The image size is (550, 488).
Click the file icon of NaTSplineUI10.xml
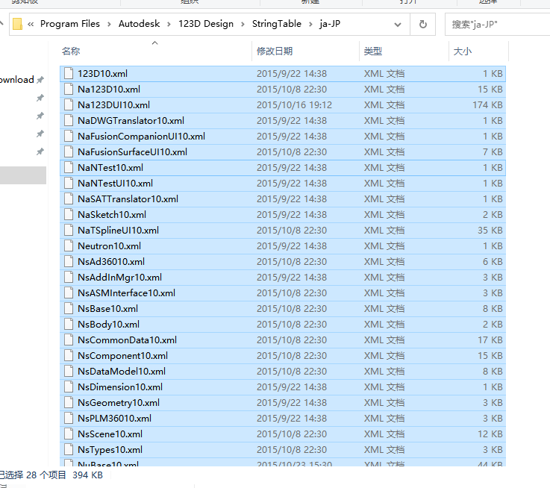(69, 230)
